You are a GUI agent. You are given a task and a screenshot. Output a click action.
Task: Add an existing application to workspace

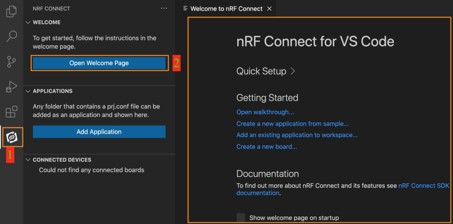[x=297, y=135]
